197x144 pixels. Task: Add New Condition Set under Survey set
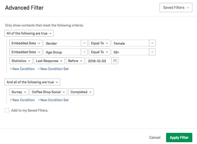(53, 100)
